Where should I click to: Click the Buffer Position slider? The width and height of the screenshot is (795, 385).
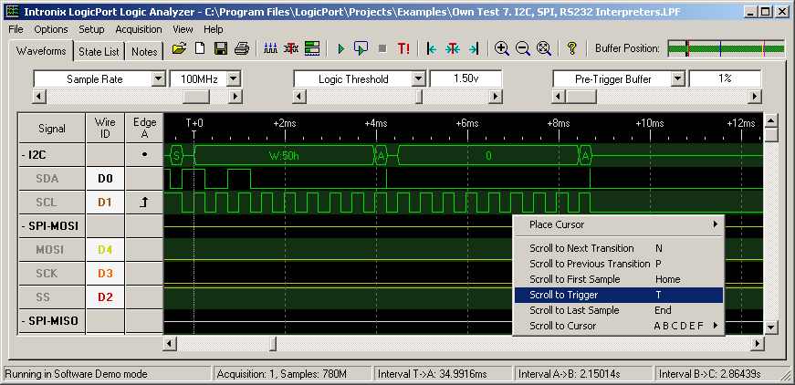[x=726, y=48]
